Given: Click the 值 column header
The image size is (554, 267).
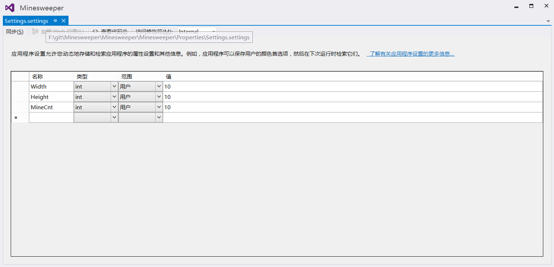Looking at the screenshot, I should pos(353,76).
